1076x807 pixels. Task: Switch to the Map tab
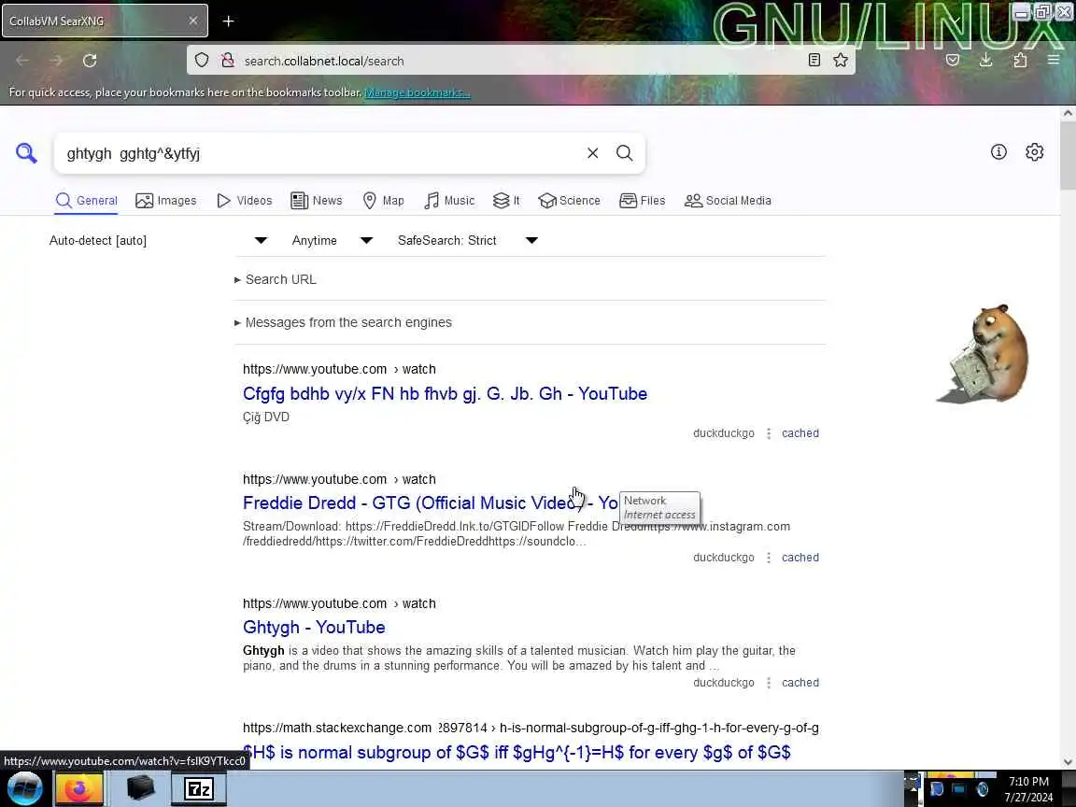pos(383,201)
